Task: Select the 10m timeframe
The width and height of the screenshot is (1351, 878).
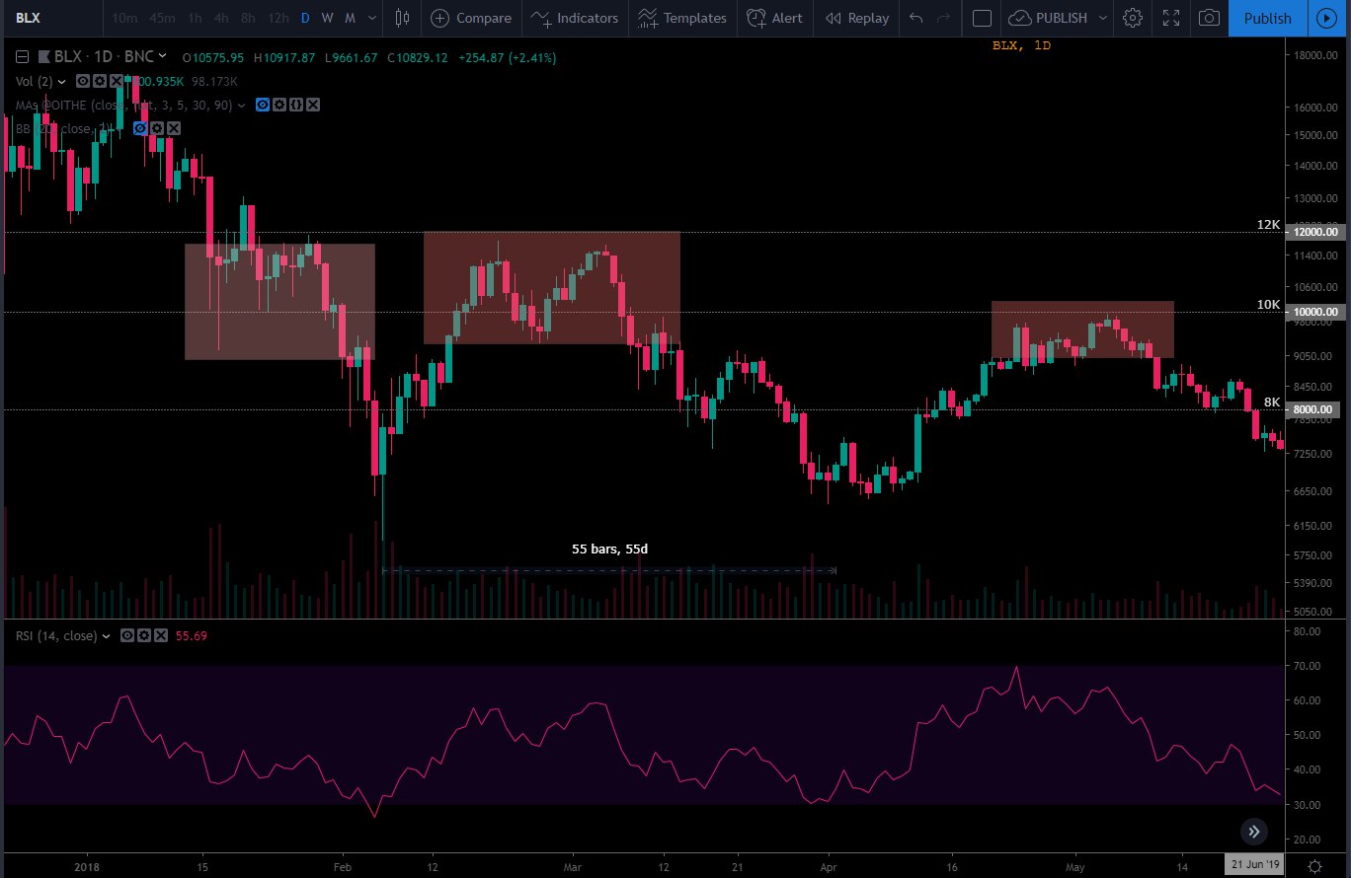Action: [124, 18]
